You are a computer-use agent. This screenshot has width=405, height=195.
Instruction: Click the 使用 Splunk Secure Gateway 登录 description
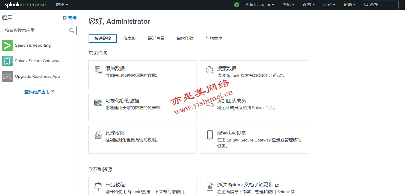(259, 143)
